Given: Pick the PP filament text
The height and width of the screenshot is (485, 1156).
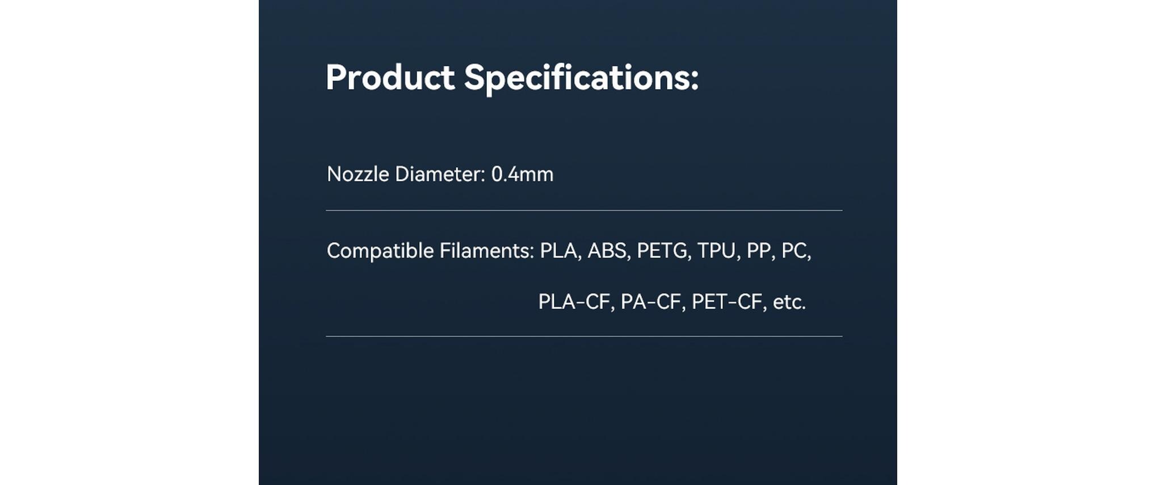Looking at the screenshot, I should point(759,251).
